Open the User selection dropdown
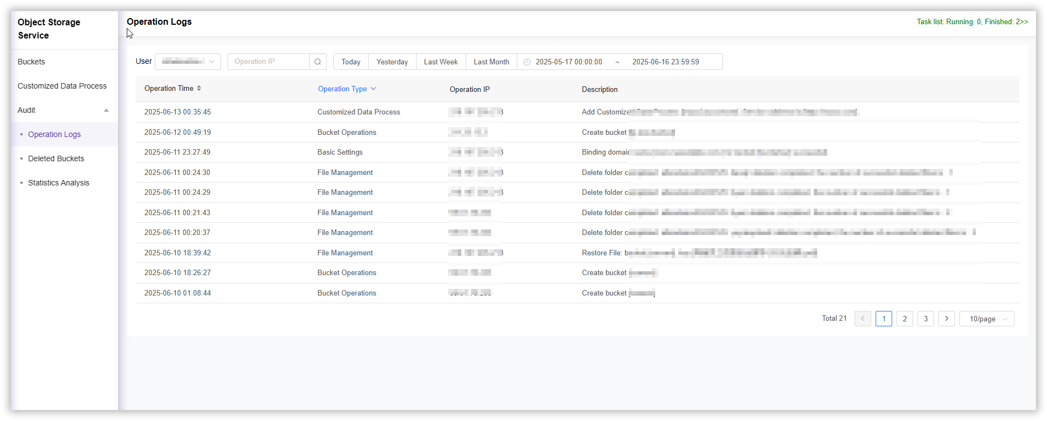The image size is (1047, 421). [187, 62]
